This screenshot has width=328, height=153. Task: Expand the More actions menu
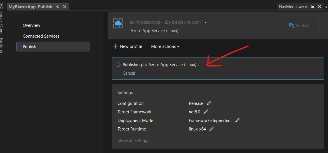pyautogui.click(x=165, y=46)
